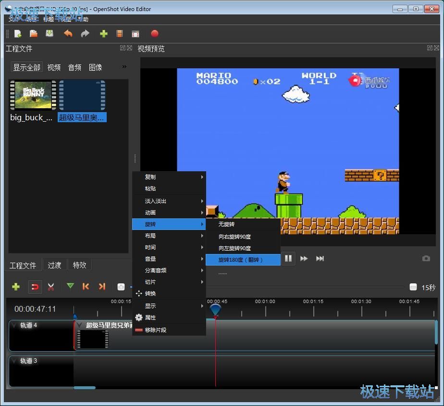Viewport: 444px width, 406px height.
Task: Select Rotate 90 degrees right
Action: point(243,237)
